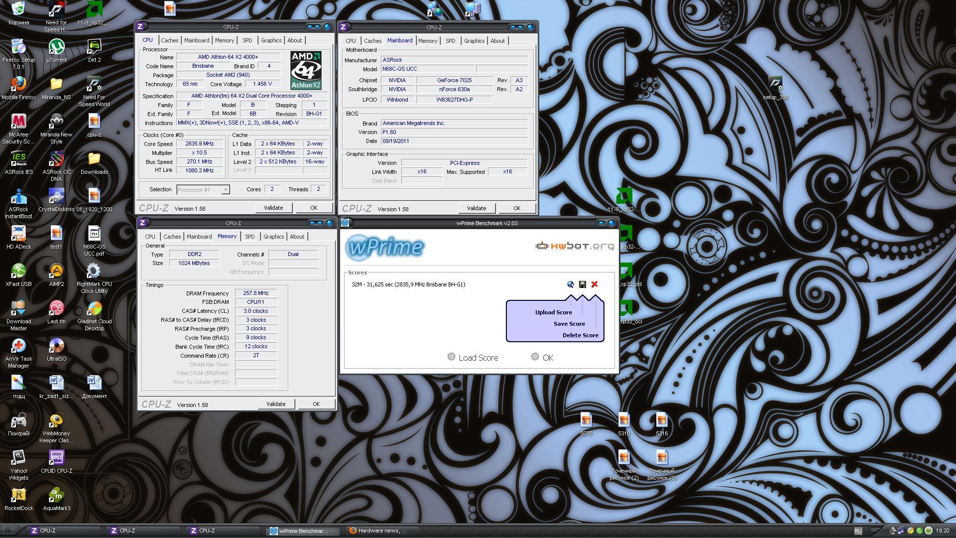
Task: Click Upload Score in wPrime popup
Action: point(553,312)
